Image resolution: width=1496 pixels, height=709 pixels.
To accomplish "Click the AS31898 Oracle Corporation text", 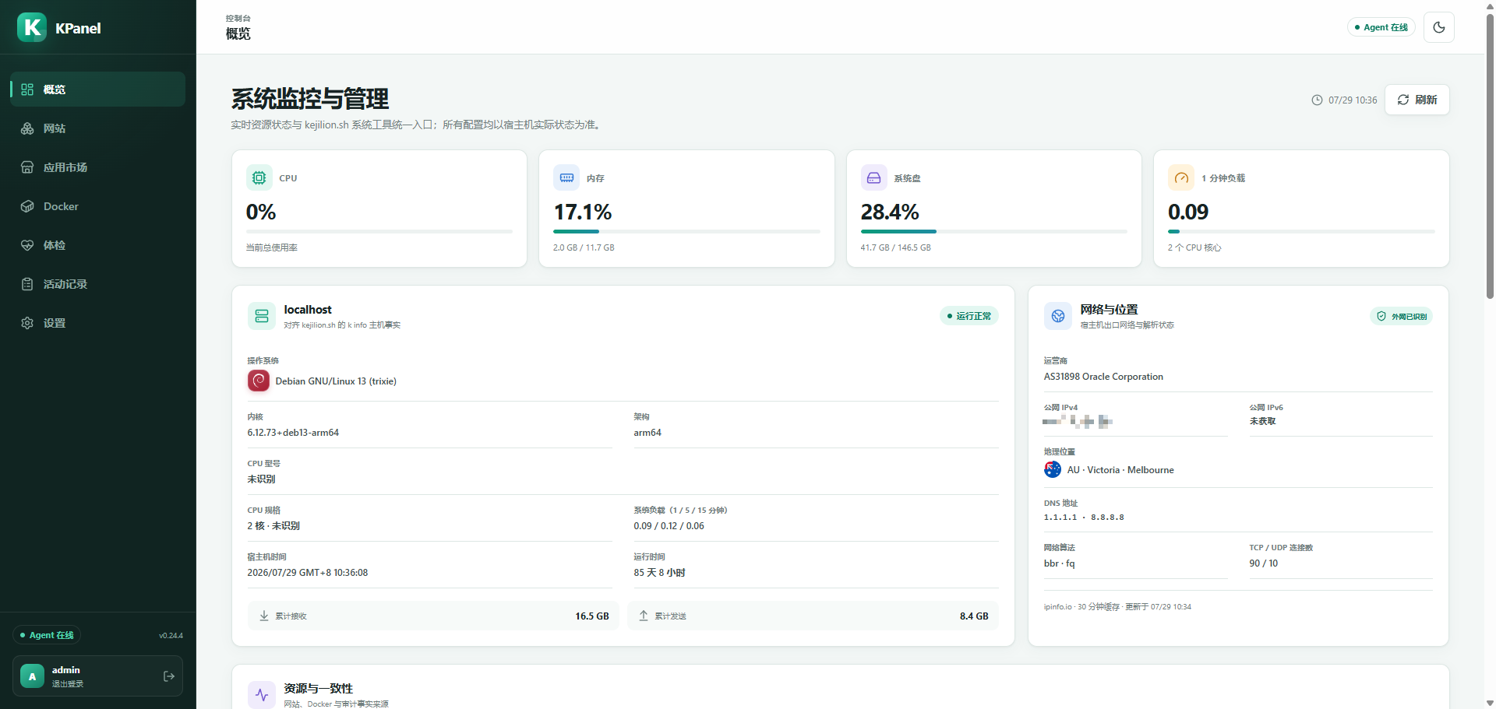I will tap(1103, 377).
